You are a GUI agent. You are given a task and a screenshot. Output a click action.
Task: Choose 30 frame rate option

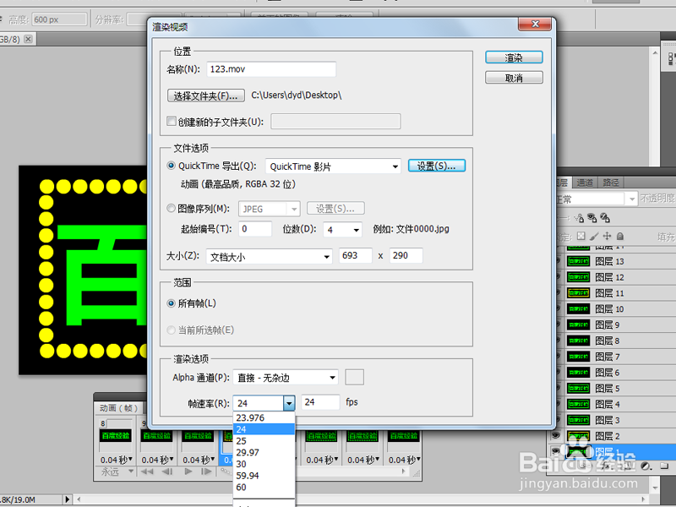(264, 464)
